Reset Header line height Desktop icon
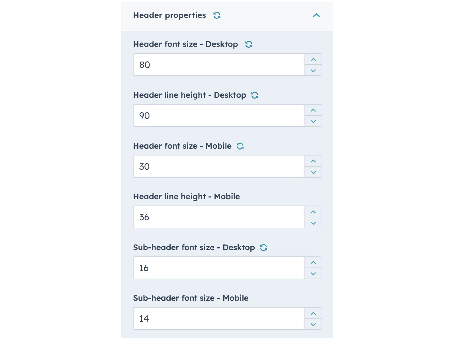This screenshot has height=340, width=454. click(255, 95)
